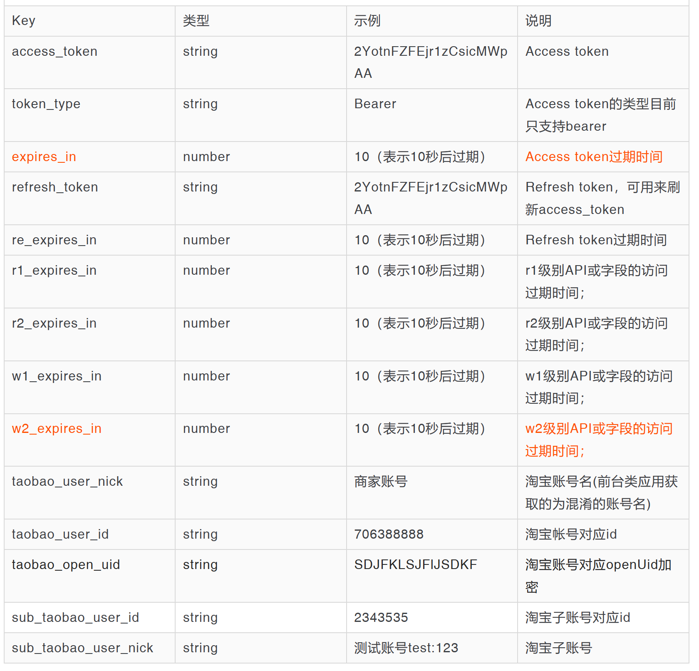Click the '示例' column header

[x=432, y=21]
